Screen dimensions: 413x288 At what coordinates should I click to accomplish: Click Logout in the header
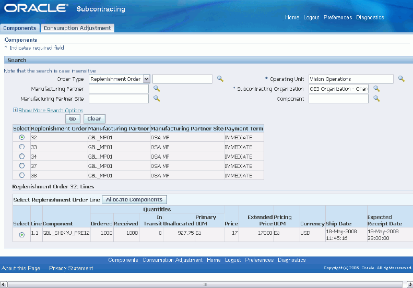click(x=311, y=17)
